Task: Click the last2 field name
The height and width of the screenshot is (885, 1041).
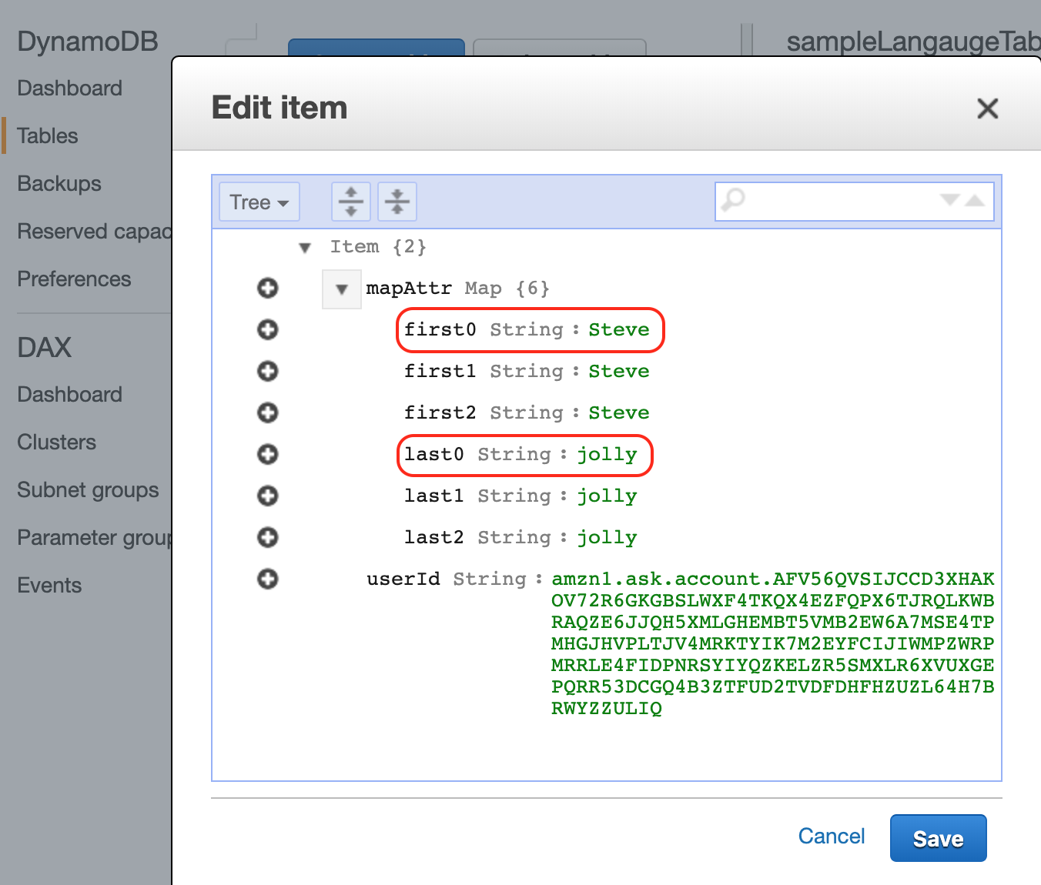Action: coord(434,538)
